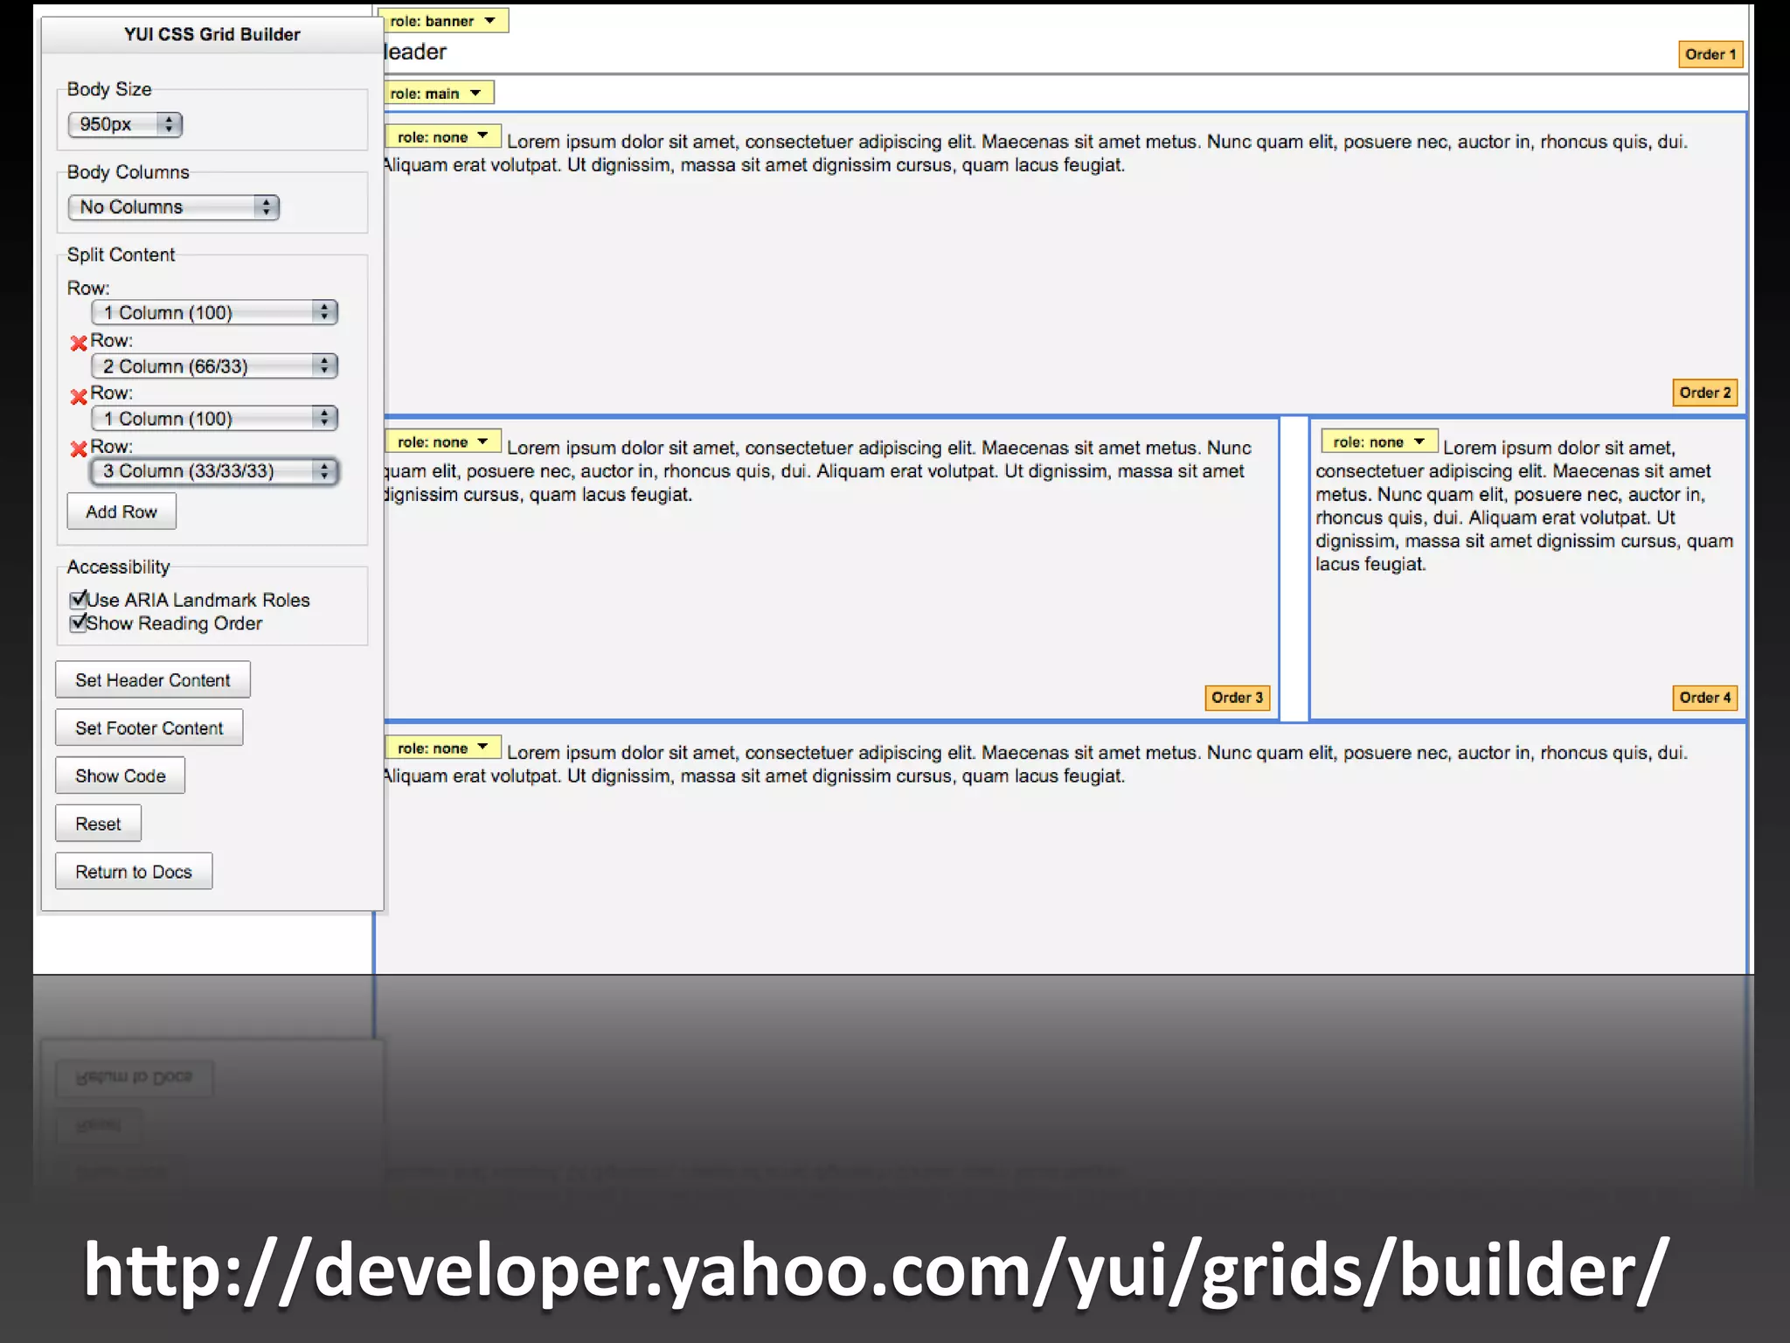Open role: none dropdown in Order 2 block
Viewport: 1790px width, 1343px height.
point(442,136)
